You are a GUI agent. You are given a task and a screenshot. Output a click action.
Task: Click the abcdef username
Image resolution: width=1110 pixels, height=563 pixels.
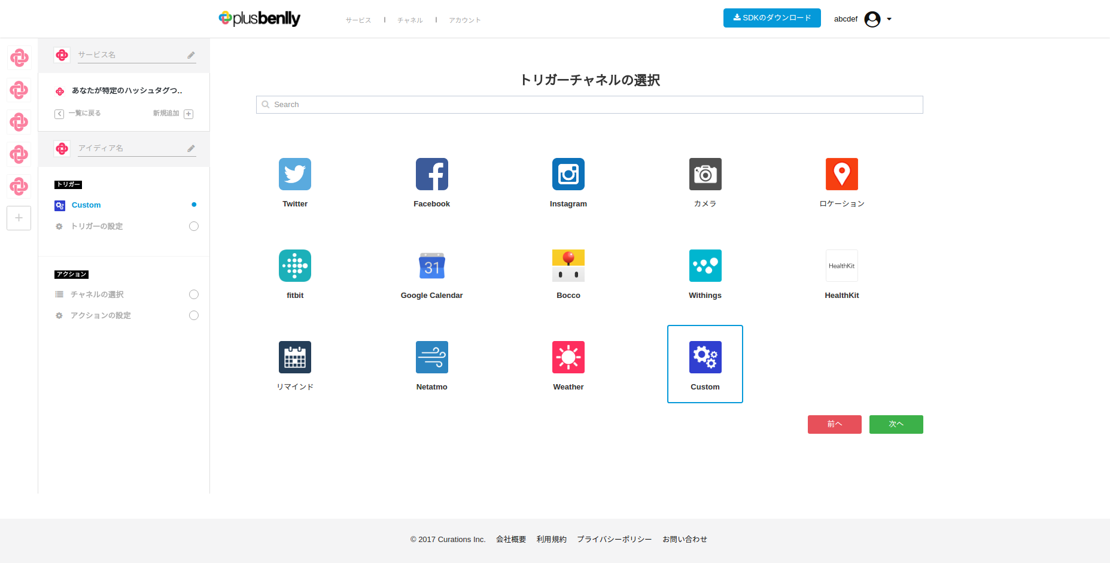coord(846,19)
